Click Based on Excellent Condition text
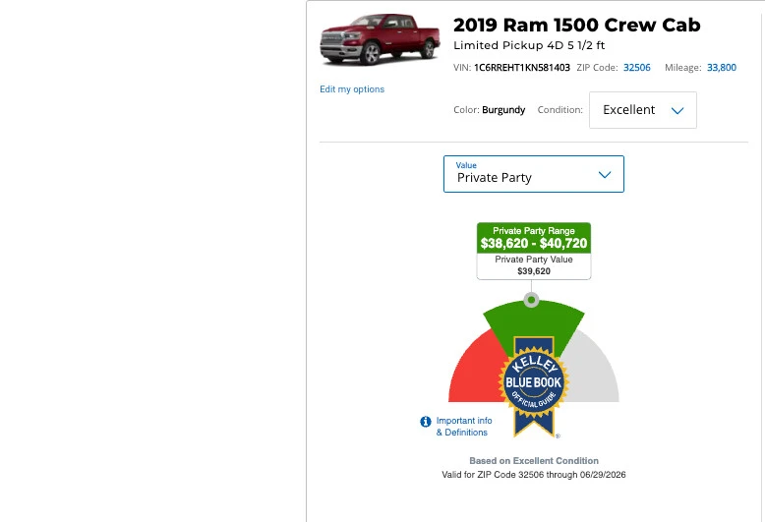Viewport: 765px width, 522px height. [534, 460]
